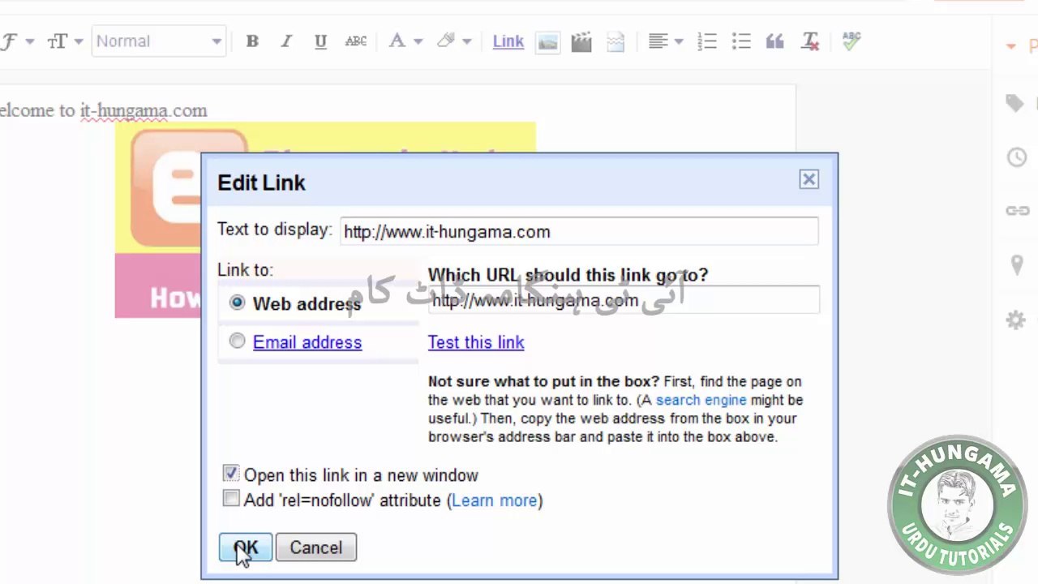Select the Email address radio button
1038x584 pixels.
(x=237, y=341)
